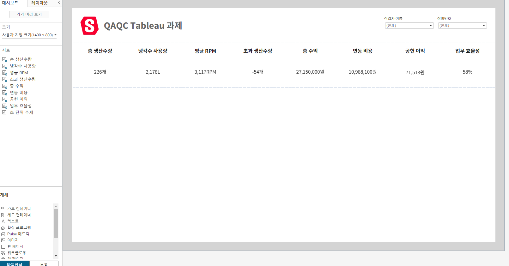The height and width of the screenshot is (266, 509).
Task: Click the 냉각수 사용량 KPI header
Action: [153, 51]
